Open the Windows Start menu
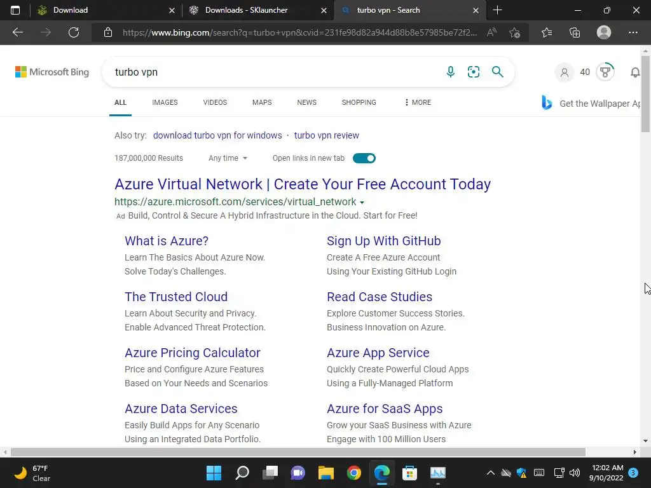 coord(214,473)
